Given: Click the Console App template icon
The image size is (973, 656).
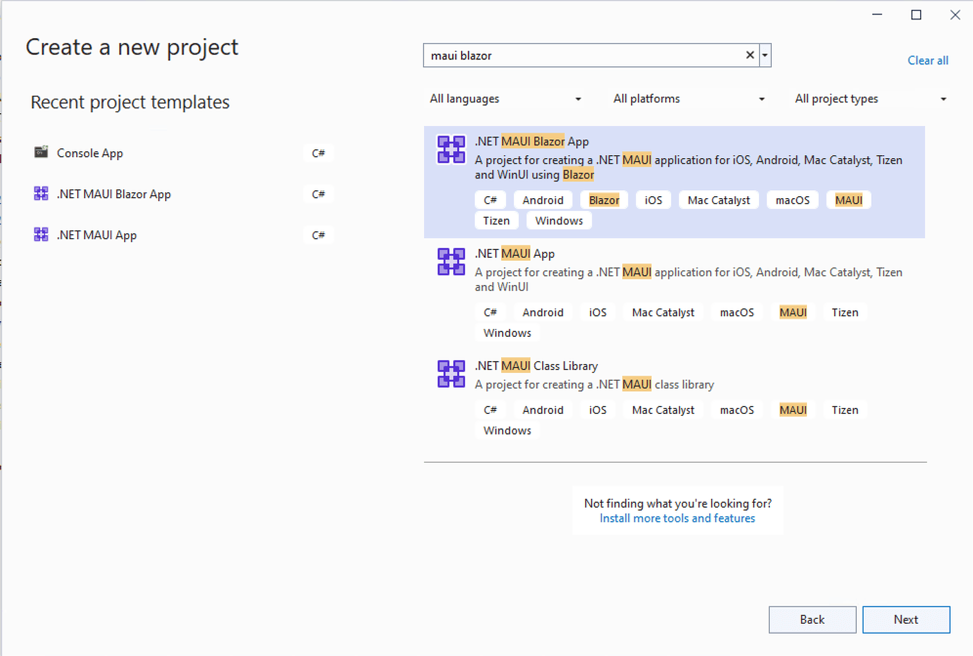Looking at the screenshot, I should [x=41, y=152].
